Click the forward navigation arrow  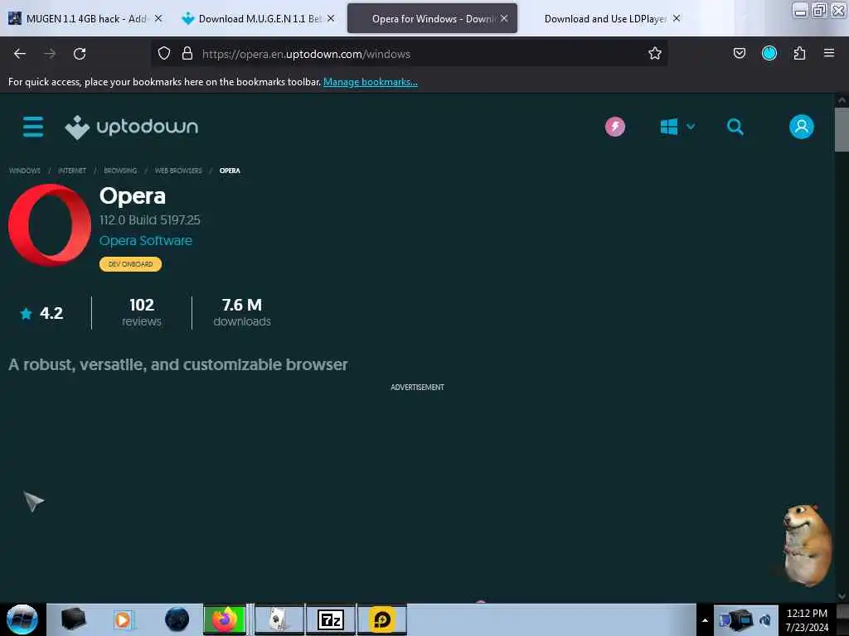click(x=50, y=54)
